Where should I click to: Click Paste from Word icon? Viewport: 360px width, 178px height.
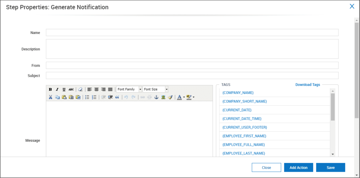[x=78, y=97]
